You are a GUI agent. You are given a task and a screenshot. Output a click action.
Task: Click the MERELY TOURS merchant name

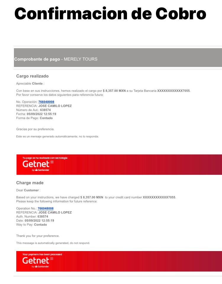81,59
